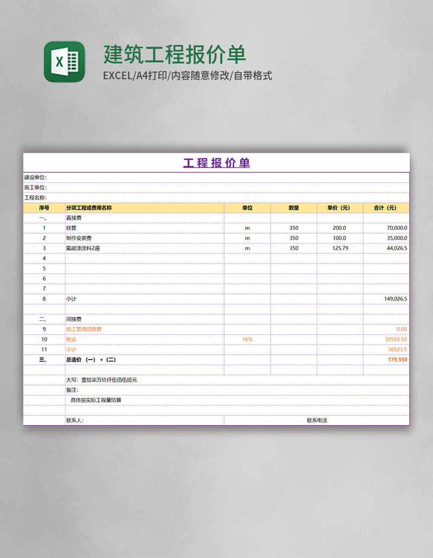
Task: Click the 施工单位 field row
Action: 216,188
